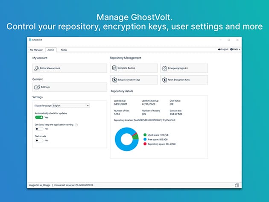Turn on Dark mode
The image size is (269, 202).
click(x=39, y=140)
